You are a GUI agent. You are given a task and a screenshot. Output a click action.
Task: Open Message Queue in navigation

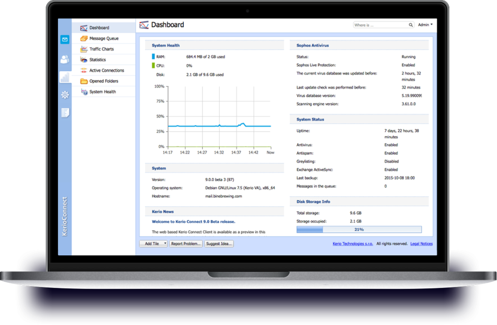click(104, 38)
